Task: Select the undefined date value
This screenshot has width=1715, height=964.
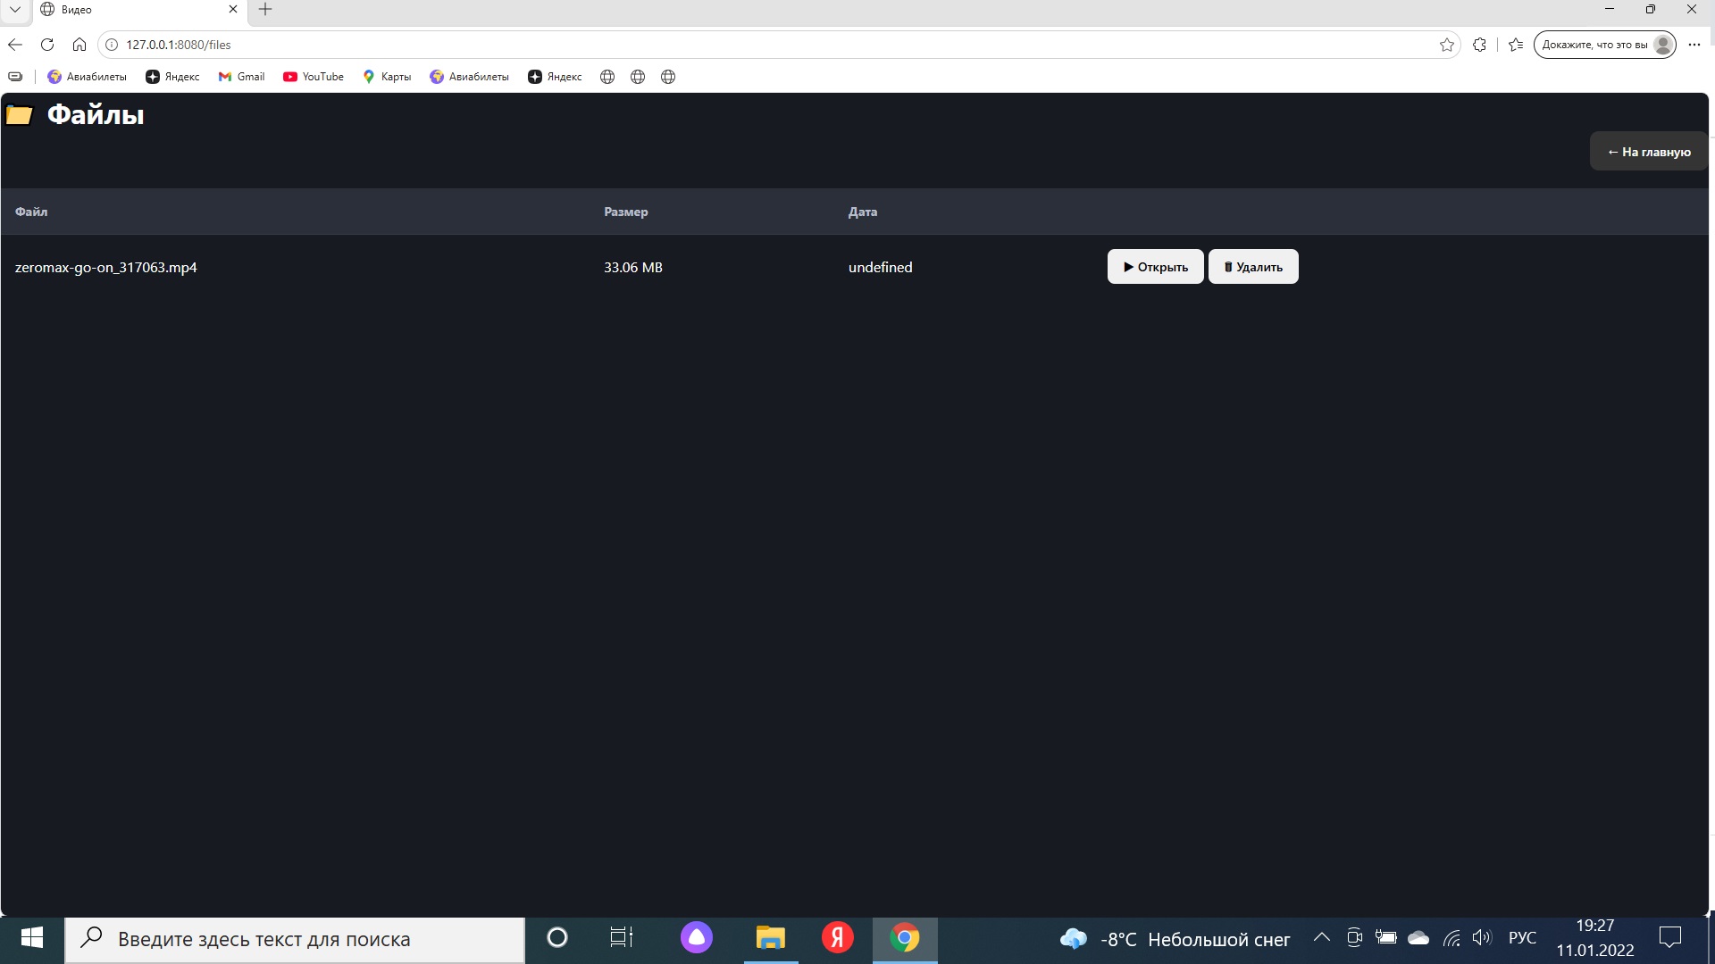Action: pyautogui.click(x=881, y=267)
